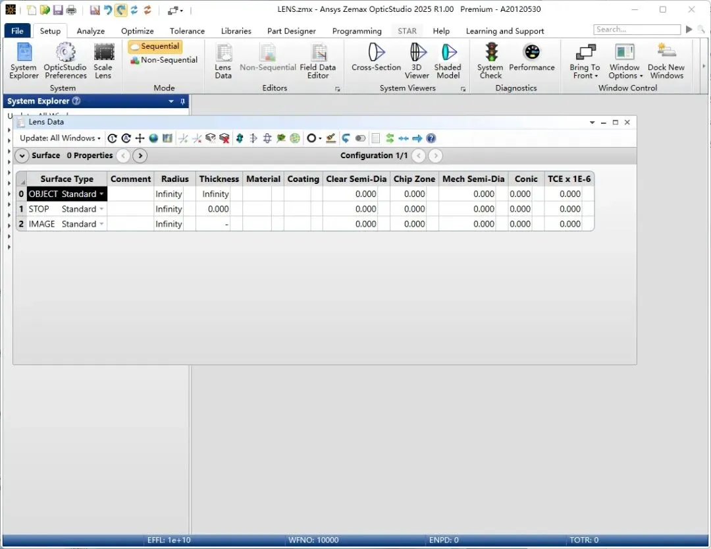Click the Print icon in title bar

point(71,10)
